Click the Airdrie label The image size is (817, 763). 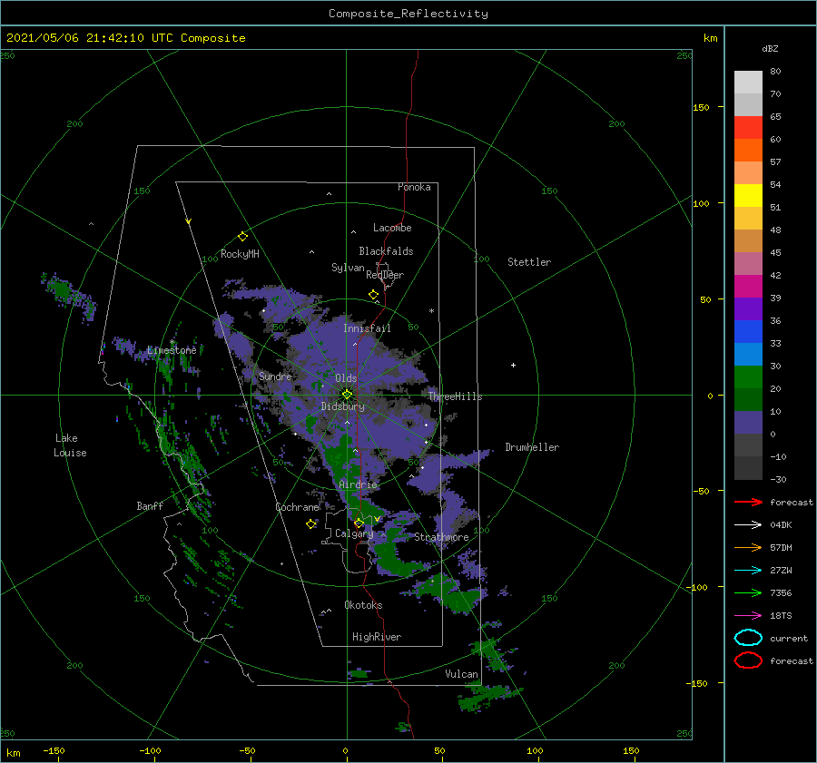coord(358,484)
